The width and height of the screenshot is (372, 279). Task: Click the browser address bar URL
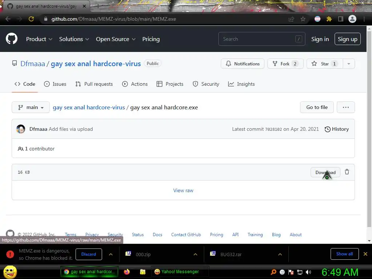(114, 19)
